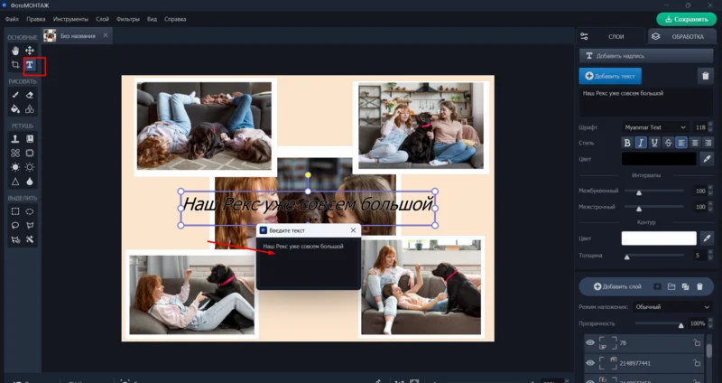Viewport: 722px width, 383px height.
Task: Select the Paint Bucket fill tool
Action: tap(15, 108)
